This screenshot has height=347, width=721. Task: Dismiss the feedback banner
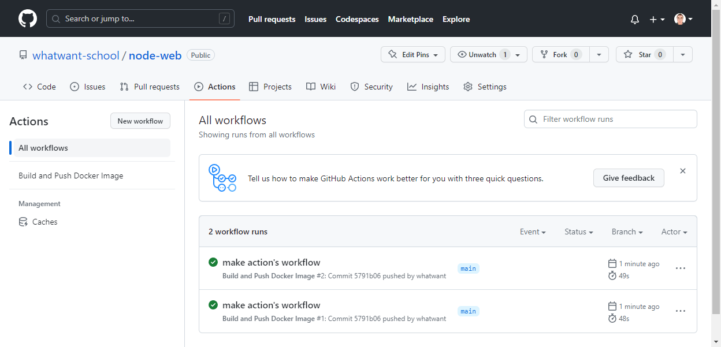(683, 171)
